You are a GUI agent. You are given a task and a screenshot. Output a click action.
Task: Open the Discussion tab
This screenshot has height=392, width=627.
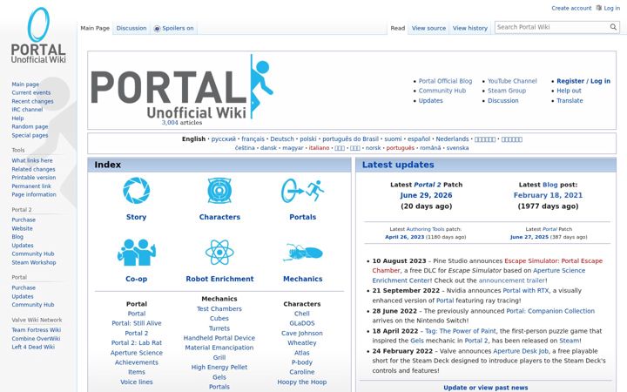coord(131,29)
